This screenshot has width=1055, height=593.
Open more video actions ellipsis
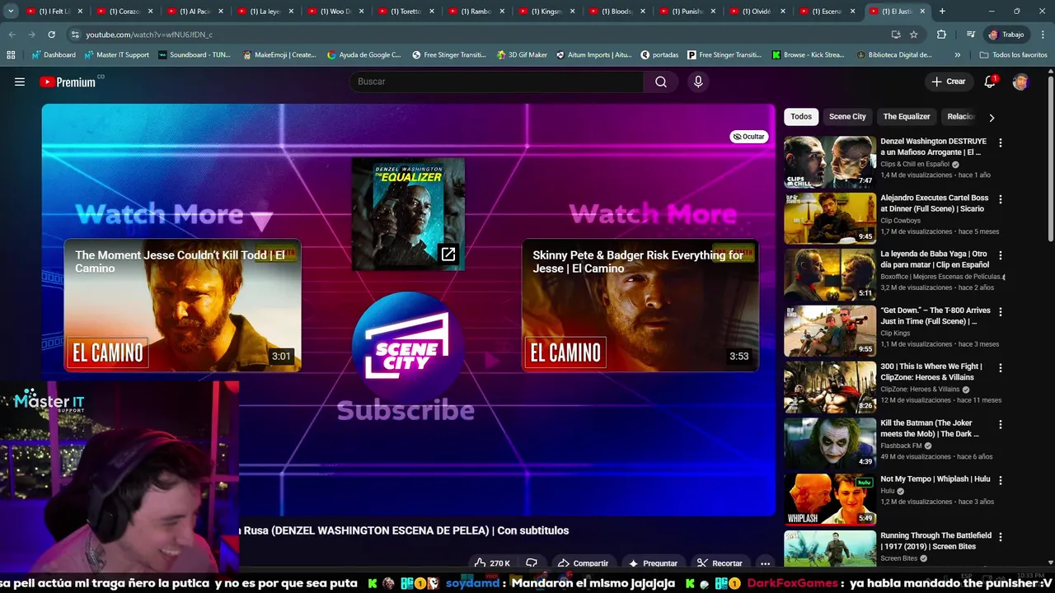pyautogui.click(x=766, y=563)
